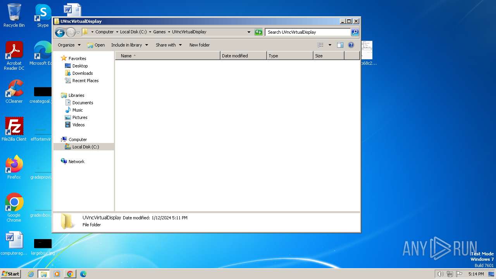Image resolution: width=496 pixels, height=279 pixels.
Task: Click the volume speaker tray icon
Action: tap(440, 274)
